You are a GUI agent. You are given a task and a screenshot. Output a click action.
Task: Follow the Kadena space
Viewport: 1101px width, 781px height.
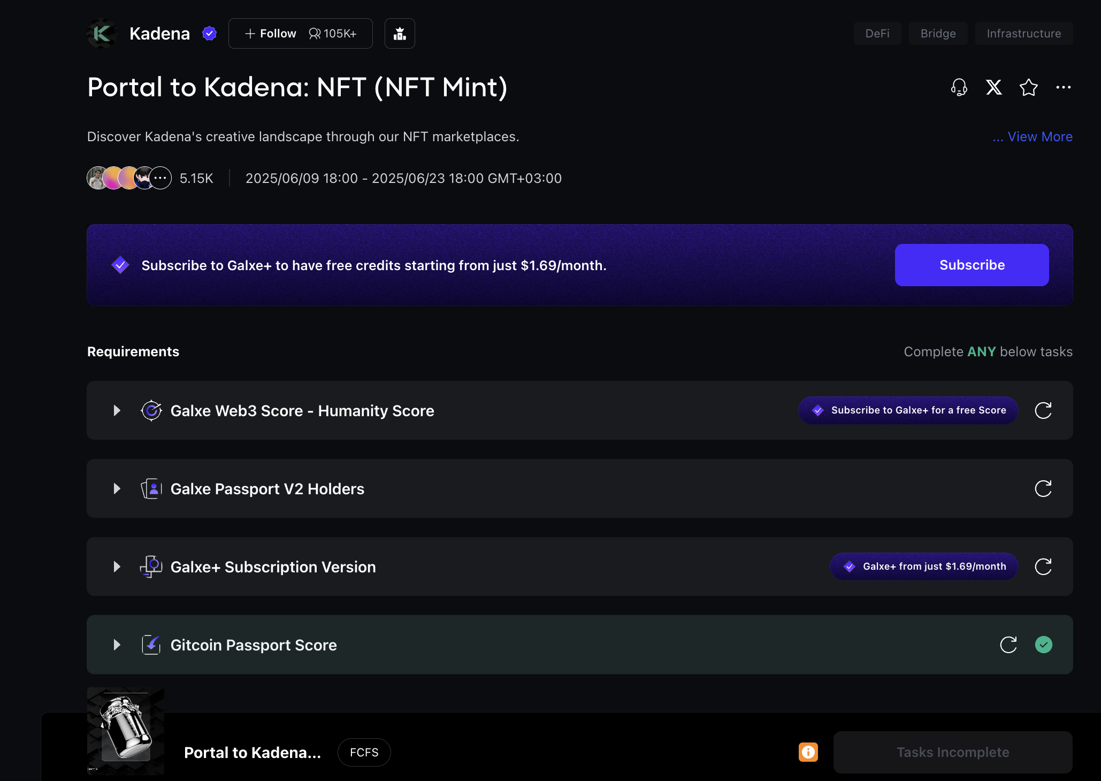[271, 34]
